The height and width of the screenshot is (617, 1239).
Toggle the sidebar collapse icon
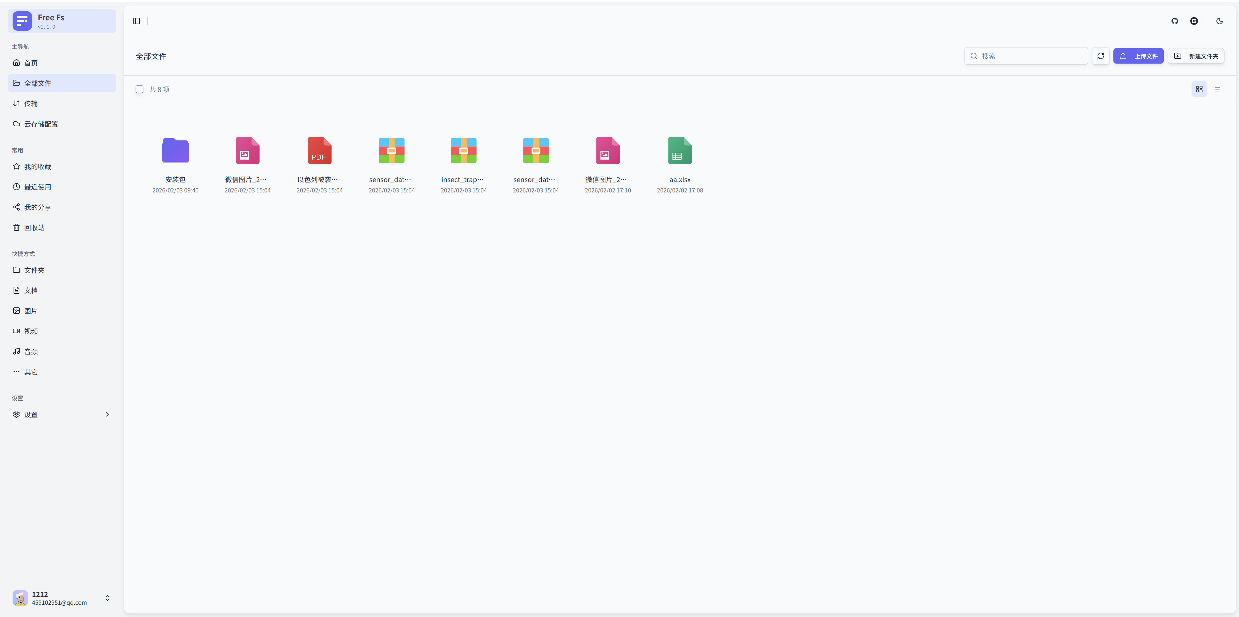[x=136, y=21]
